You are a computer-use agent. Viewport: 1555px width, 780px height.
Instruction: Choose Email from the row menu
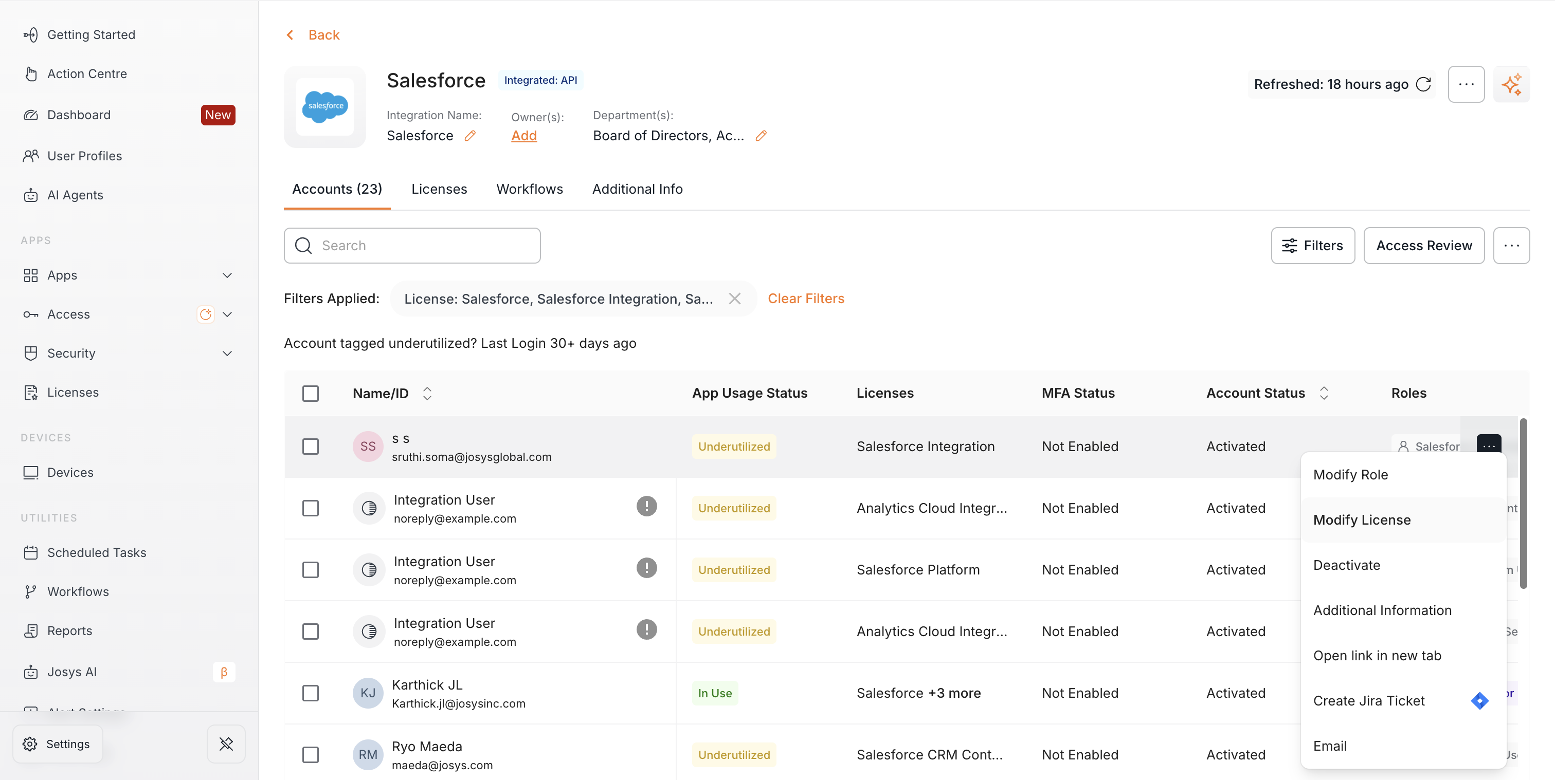pos(1403,746)
